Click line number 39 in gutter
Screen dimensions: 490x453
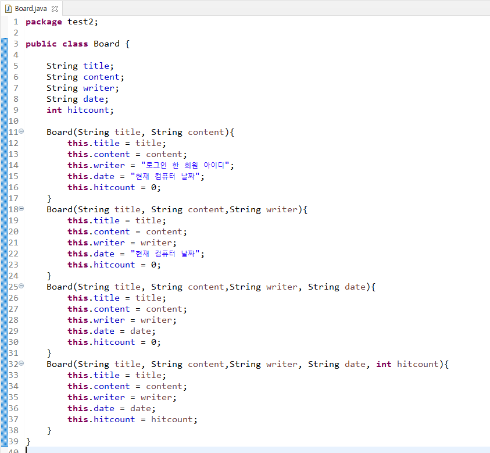click(x=13, y=441)
